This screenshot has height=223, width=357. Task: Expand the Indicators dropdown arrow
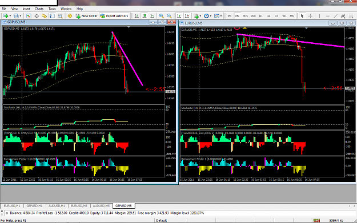click(200, 16)
